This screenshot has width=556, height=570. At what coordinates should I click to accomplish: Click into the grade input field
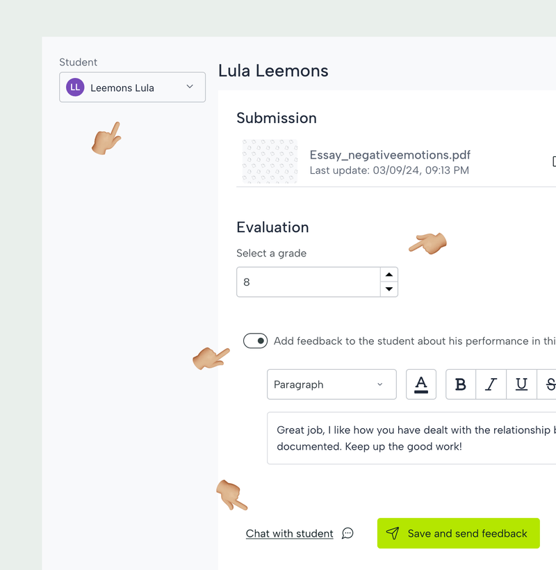coord(309,282)
